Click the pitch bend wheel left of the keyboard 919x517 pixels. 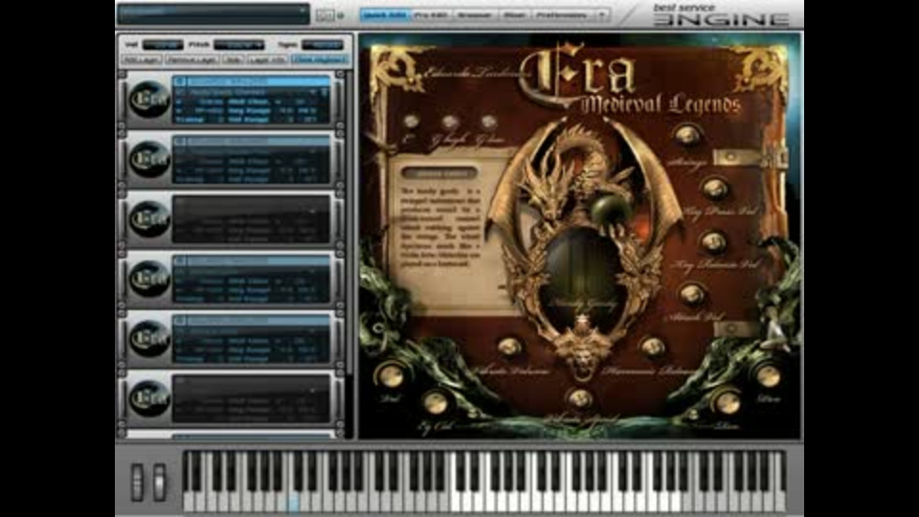click(x=137, y=482)
